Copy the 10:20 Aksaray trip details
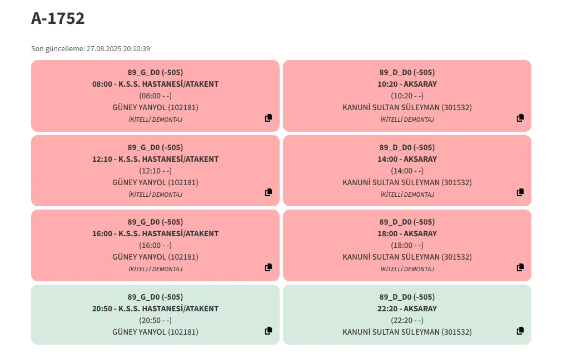Viewport: 587px width, 363px height. tap(520, 118)
